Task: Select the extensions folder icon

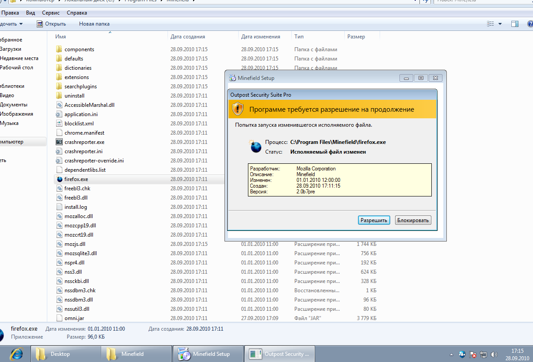Action: click(59, 77)
